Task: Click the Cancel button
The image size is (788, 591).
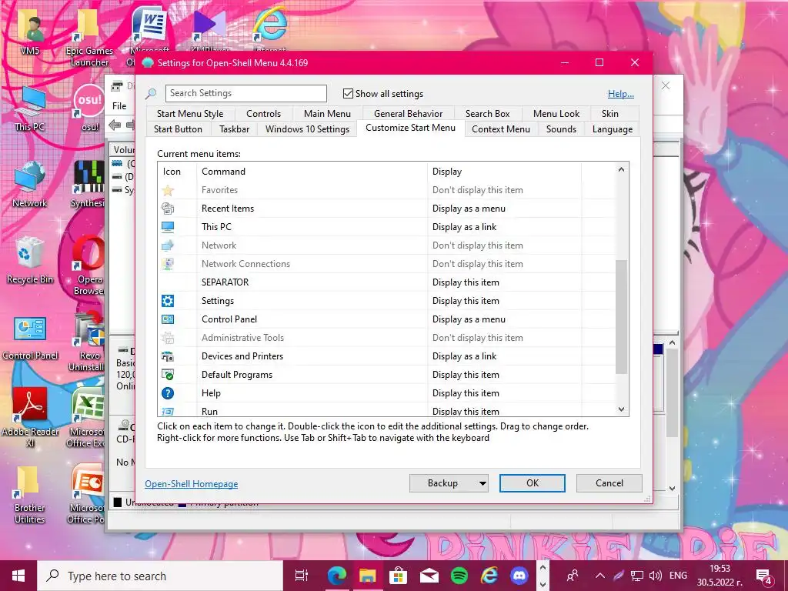Action: tap(609, 483)
